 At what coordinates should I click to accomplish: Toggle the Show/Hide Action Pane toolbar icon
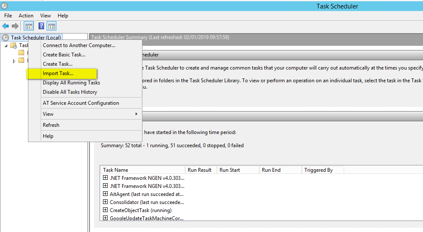point(51,26)
